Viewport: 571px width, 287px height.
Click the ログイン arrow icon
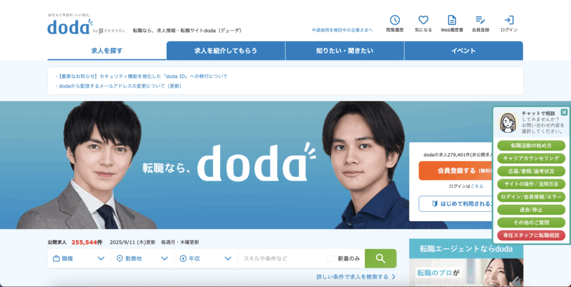click(509, 20)
